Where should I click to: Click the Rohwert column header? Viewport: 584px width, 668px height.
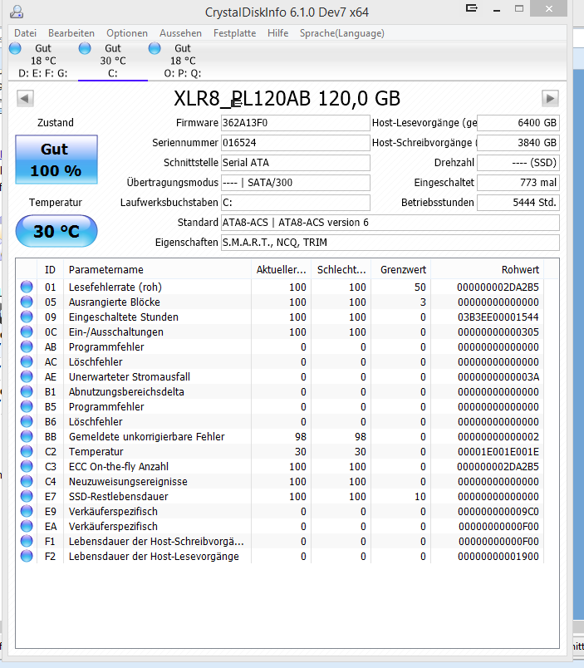(488, 270)
